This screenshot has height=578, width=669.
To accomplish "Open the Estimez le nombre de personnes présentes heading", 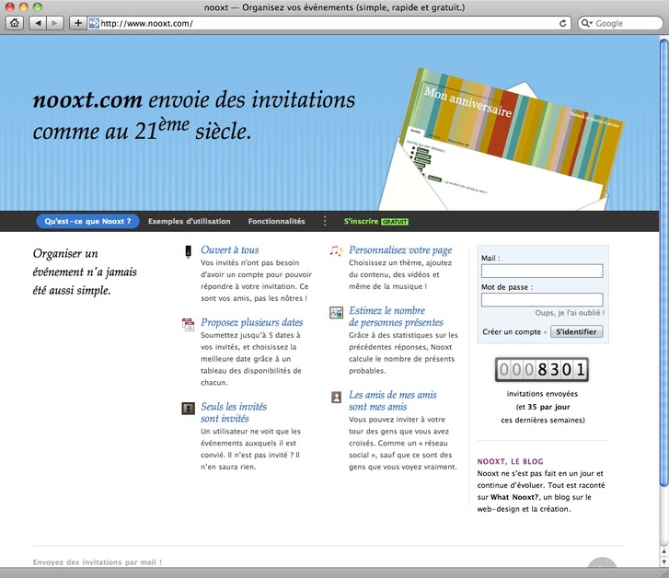I will click(396, 317).
